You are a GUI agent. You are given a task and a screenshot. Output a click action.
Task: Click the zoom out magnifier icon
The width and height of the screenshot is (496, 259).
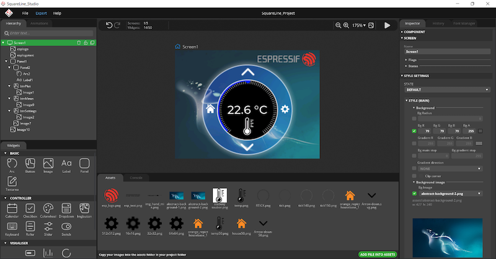(339, 25)
